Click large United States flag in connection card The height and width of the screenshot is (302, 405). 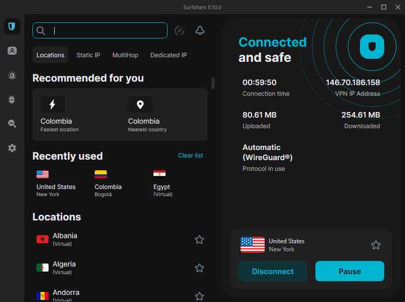[252, 245]
